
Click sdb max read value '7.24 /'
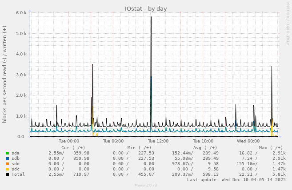pyautogui.click(x=249, y=158)
